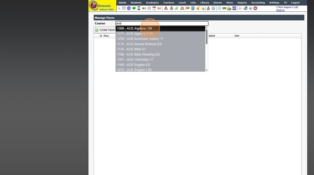Open the Lists menu
The height and width of the screenshot is (175, 314).
193,3
